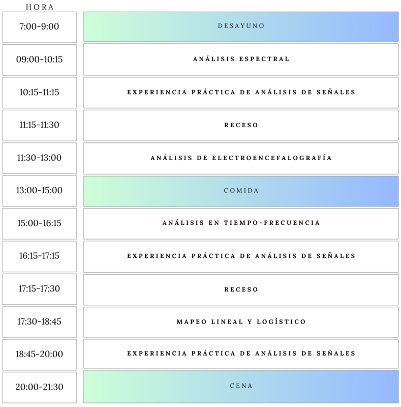Click the COMIDA gradient banner
401x407 pixels.
point(241,191)
